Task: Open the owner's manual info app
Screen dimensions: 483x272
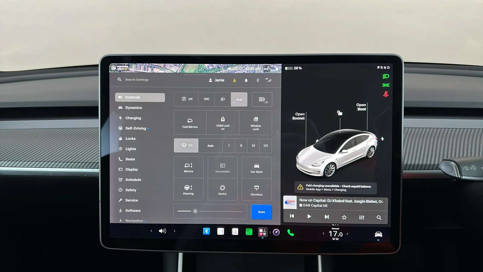Action: (x=235, y=231)
